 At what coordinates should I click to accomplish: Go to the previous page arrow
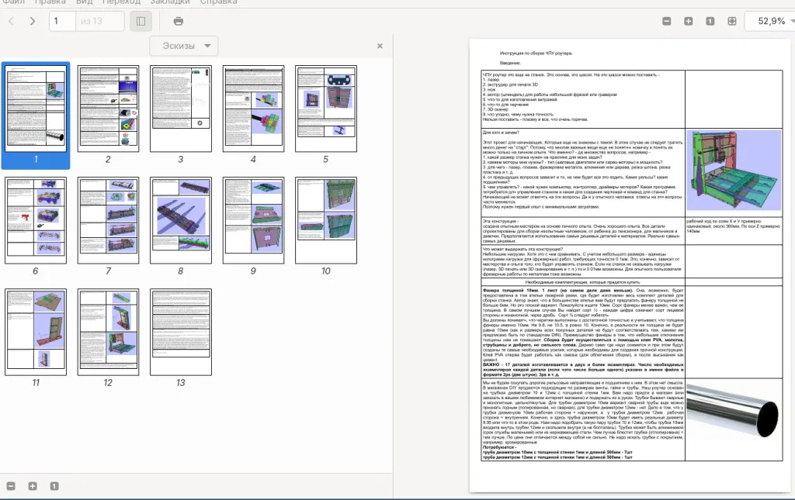coord(11,21)
